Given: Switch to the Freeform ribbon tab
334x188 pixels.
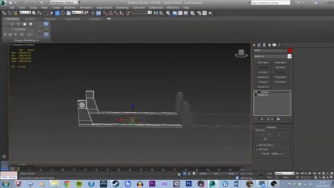Looking at the screenshot, I should (30, 19).
